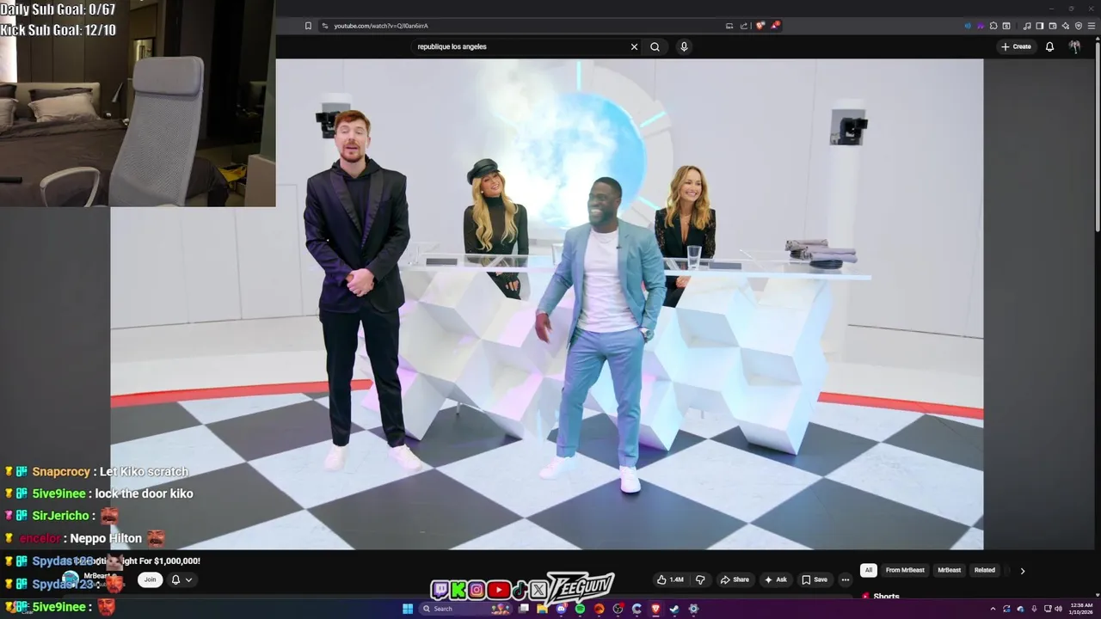The height and width of the screenshot is (619, 1101).
Task: Open more actions three-dot menu
Action: [845, 579]
